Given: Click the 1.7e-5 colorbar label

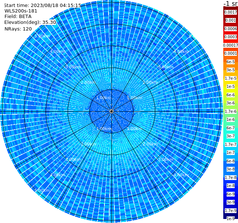Looking at the screenshot, I should point(231,78).
